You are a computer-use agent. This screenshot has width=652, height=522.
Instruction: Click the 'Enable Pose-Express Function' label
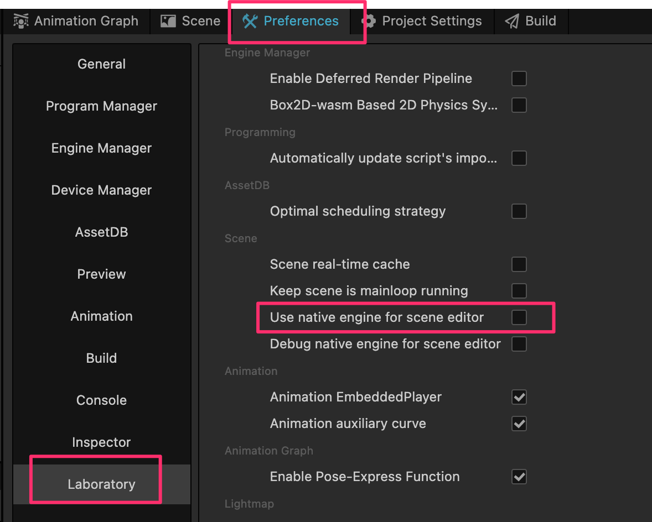point(365,477)
